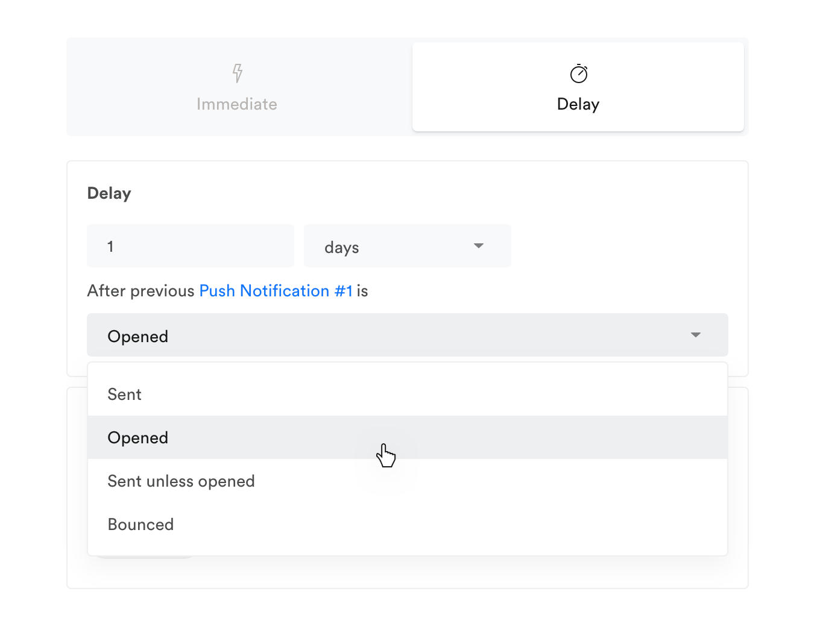Click the word 'is' after the link
The height and width of the screenshot is (624, 820).
(x=362, y=291)
